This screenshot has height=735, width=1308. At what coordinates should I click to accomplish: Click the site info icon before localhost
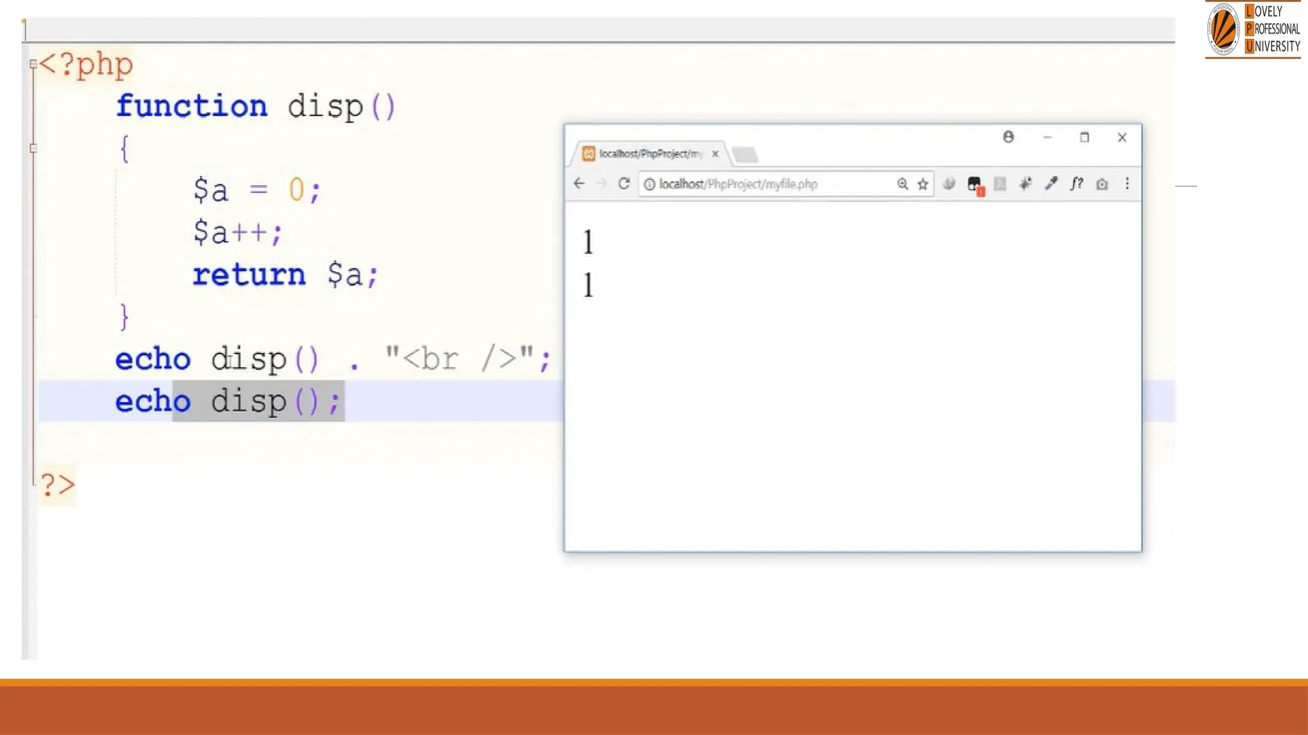[x=650, y=184]
